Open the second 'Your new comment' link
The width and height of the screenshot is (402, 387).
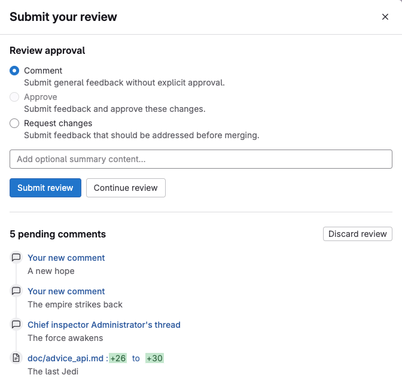click(x=66, y=291)
